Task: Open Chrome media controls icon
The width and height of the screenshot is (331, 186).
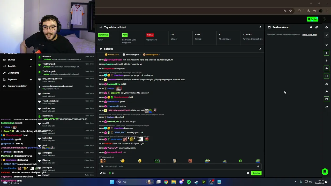Action: (x=315, y=11)
